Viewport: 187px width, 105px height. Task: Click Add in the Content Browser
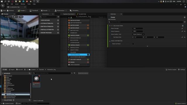(5, 69)
